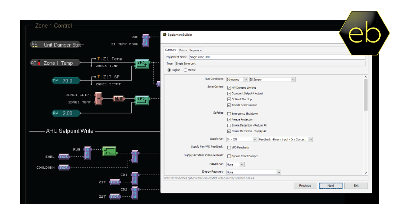Click the if> comparator fed by T:Z1 Temp

coord(142,63)
